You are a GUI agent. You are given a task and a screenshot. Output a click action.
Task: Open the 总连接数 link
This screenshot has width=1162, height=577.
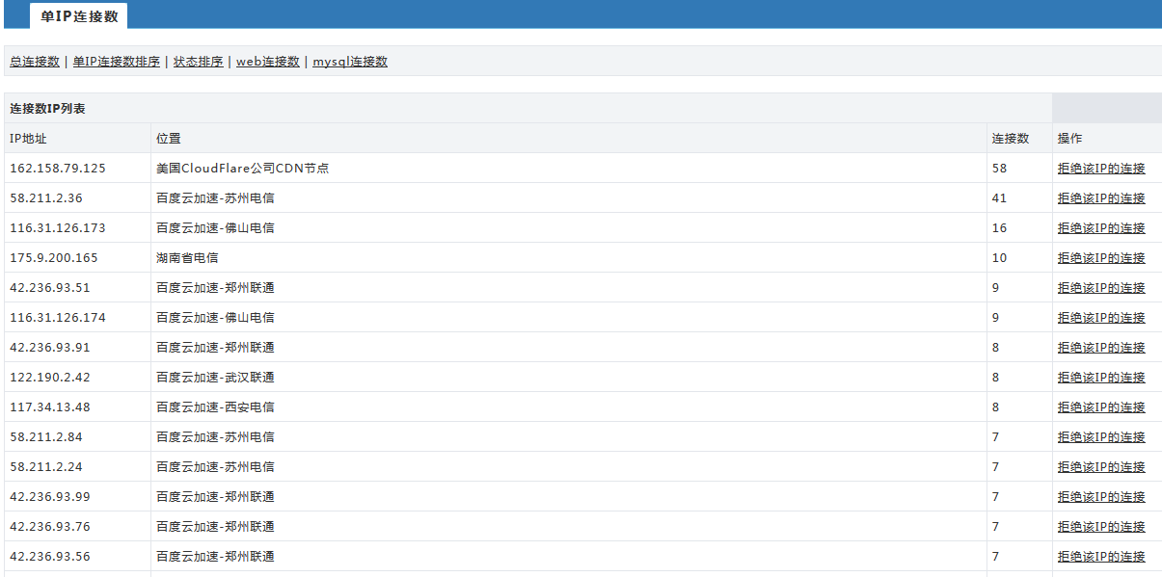(x=35, y=62)
